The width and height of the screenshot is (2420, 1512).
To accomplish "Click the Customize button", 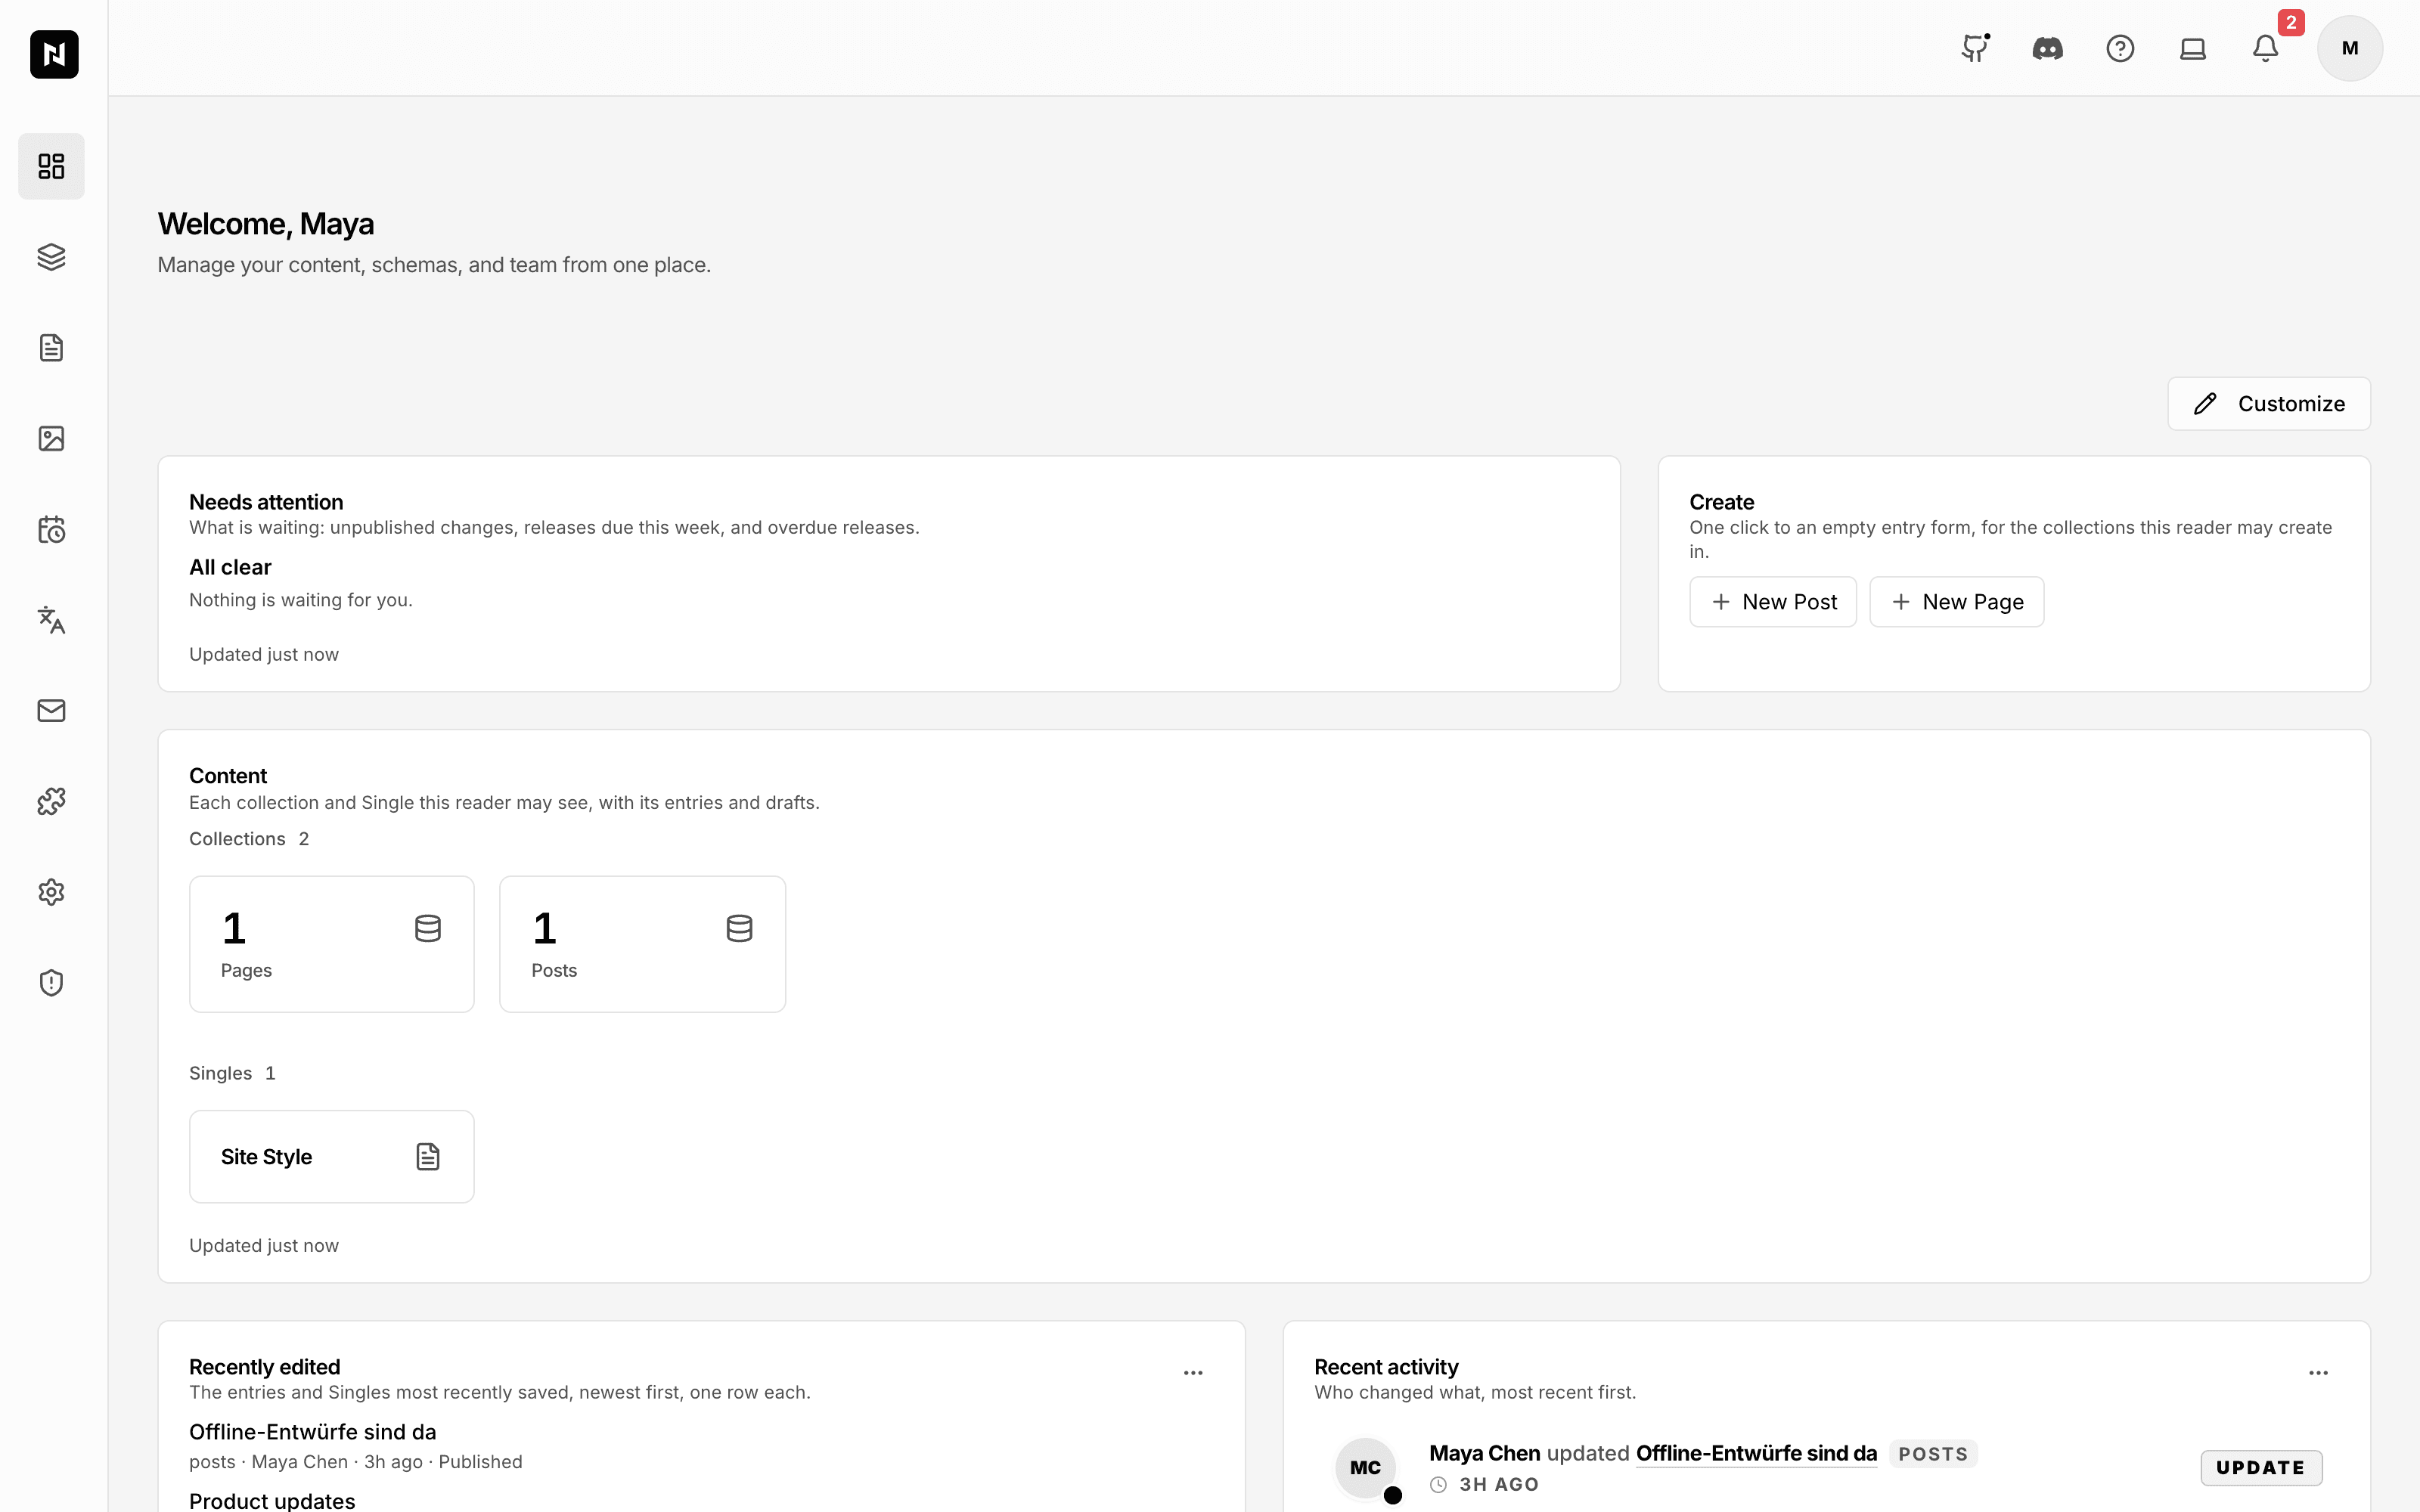I will [2269, 404].
